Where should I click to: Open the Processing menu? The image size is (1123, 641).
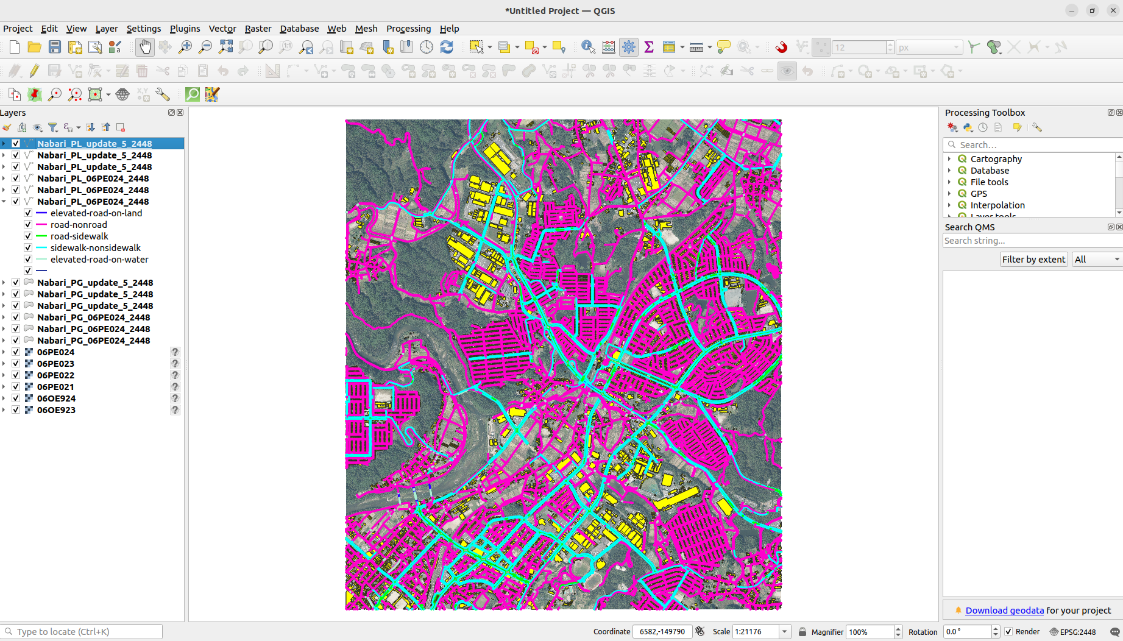pos(408,29)
